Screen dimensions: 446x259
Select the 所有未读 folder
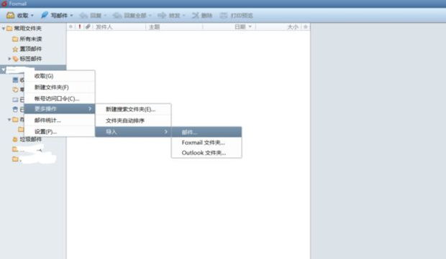coord(31,39)
